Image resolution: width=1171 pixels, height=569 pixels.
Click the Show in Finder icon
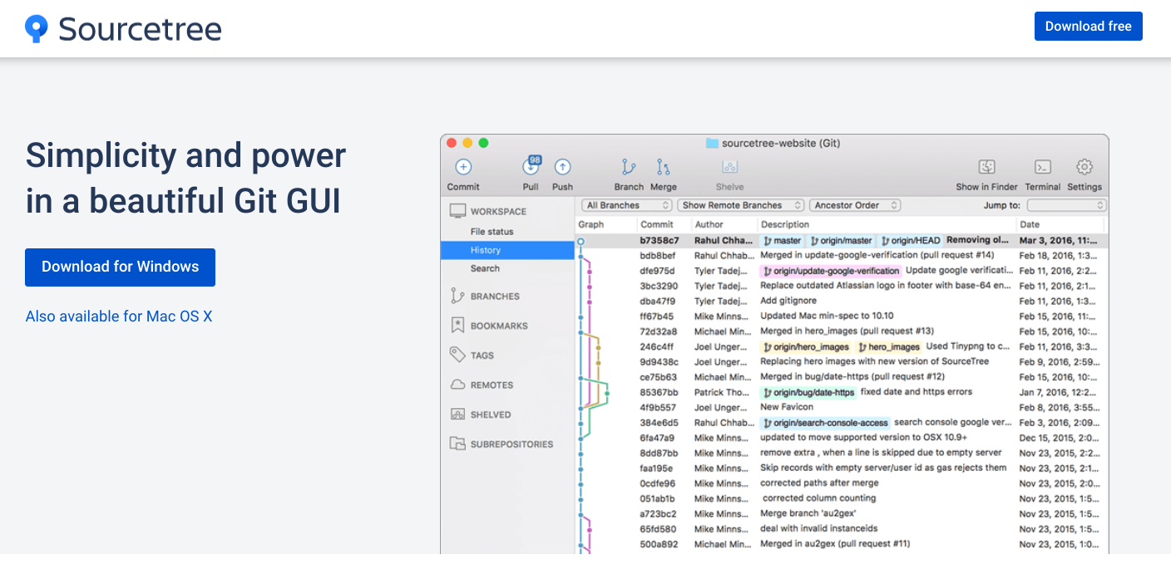986,167
